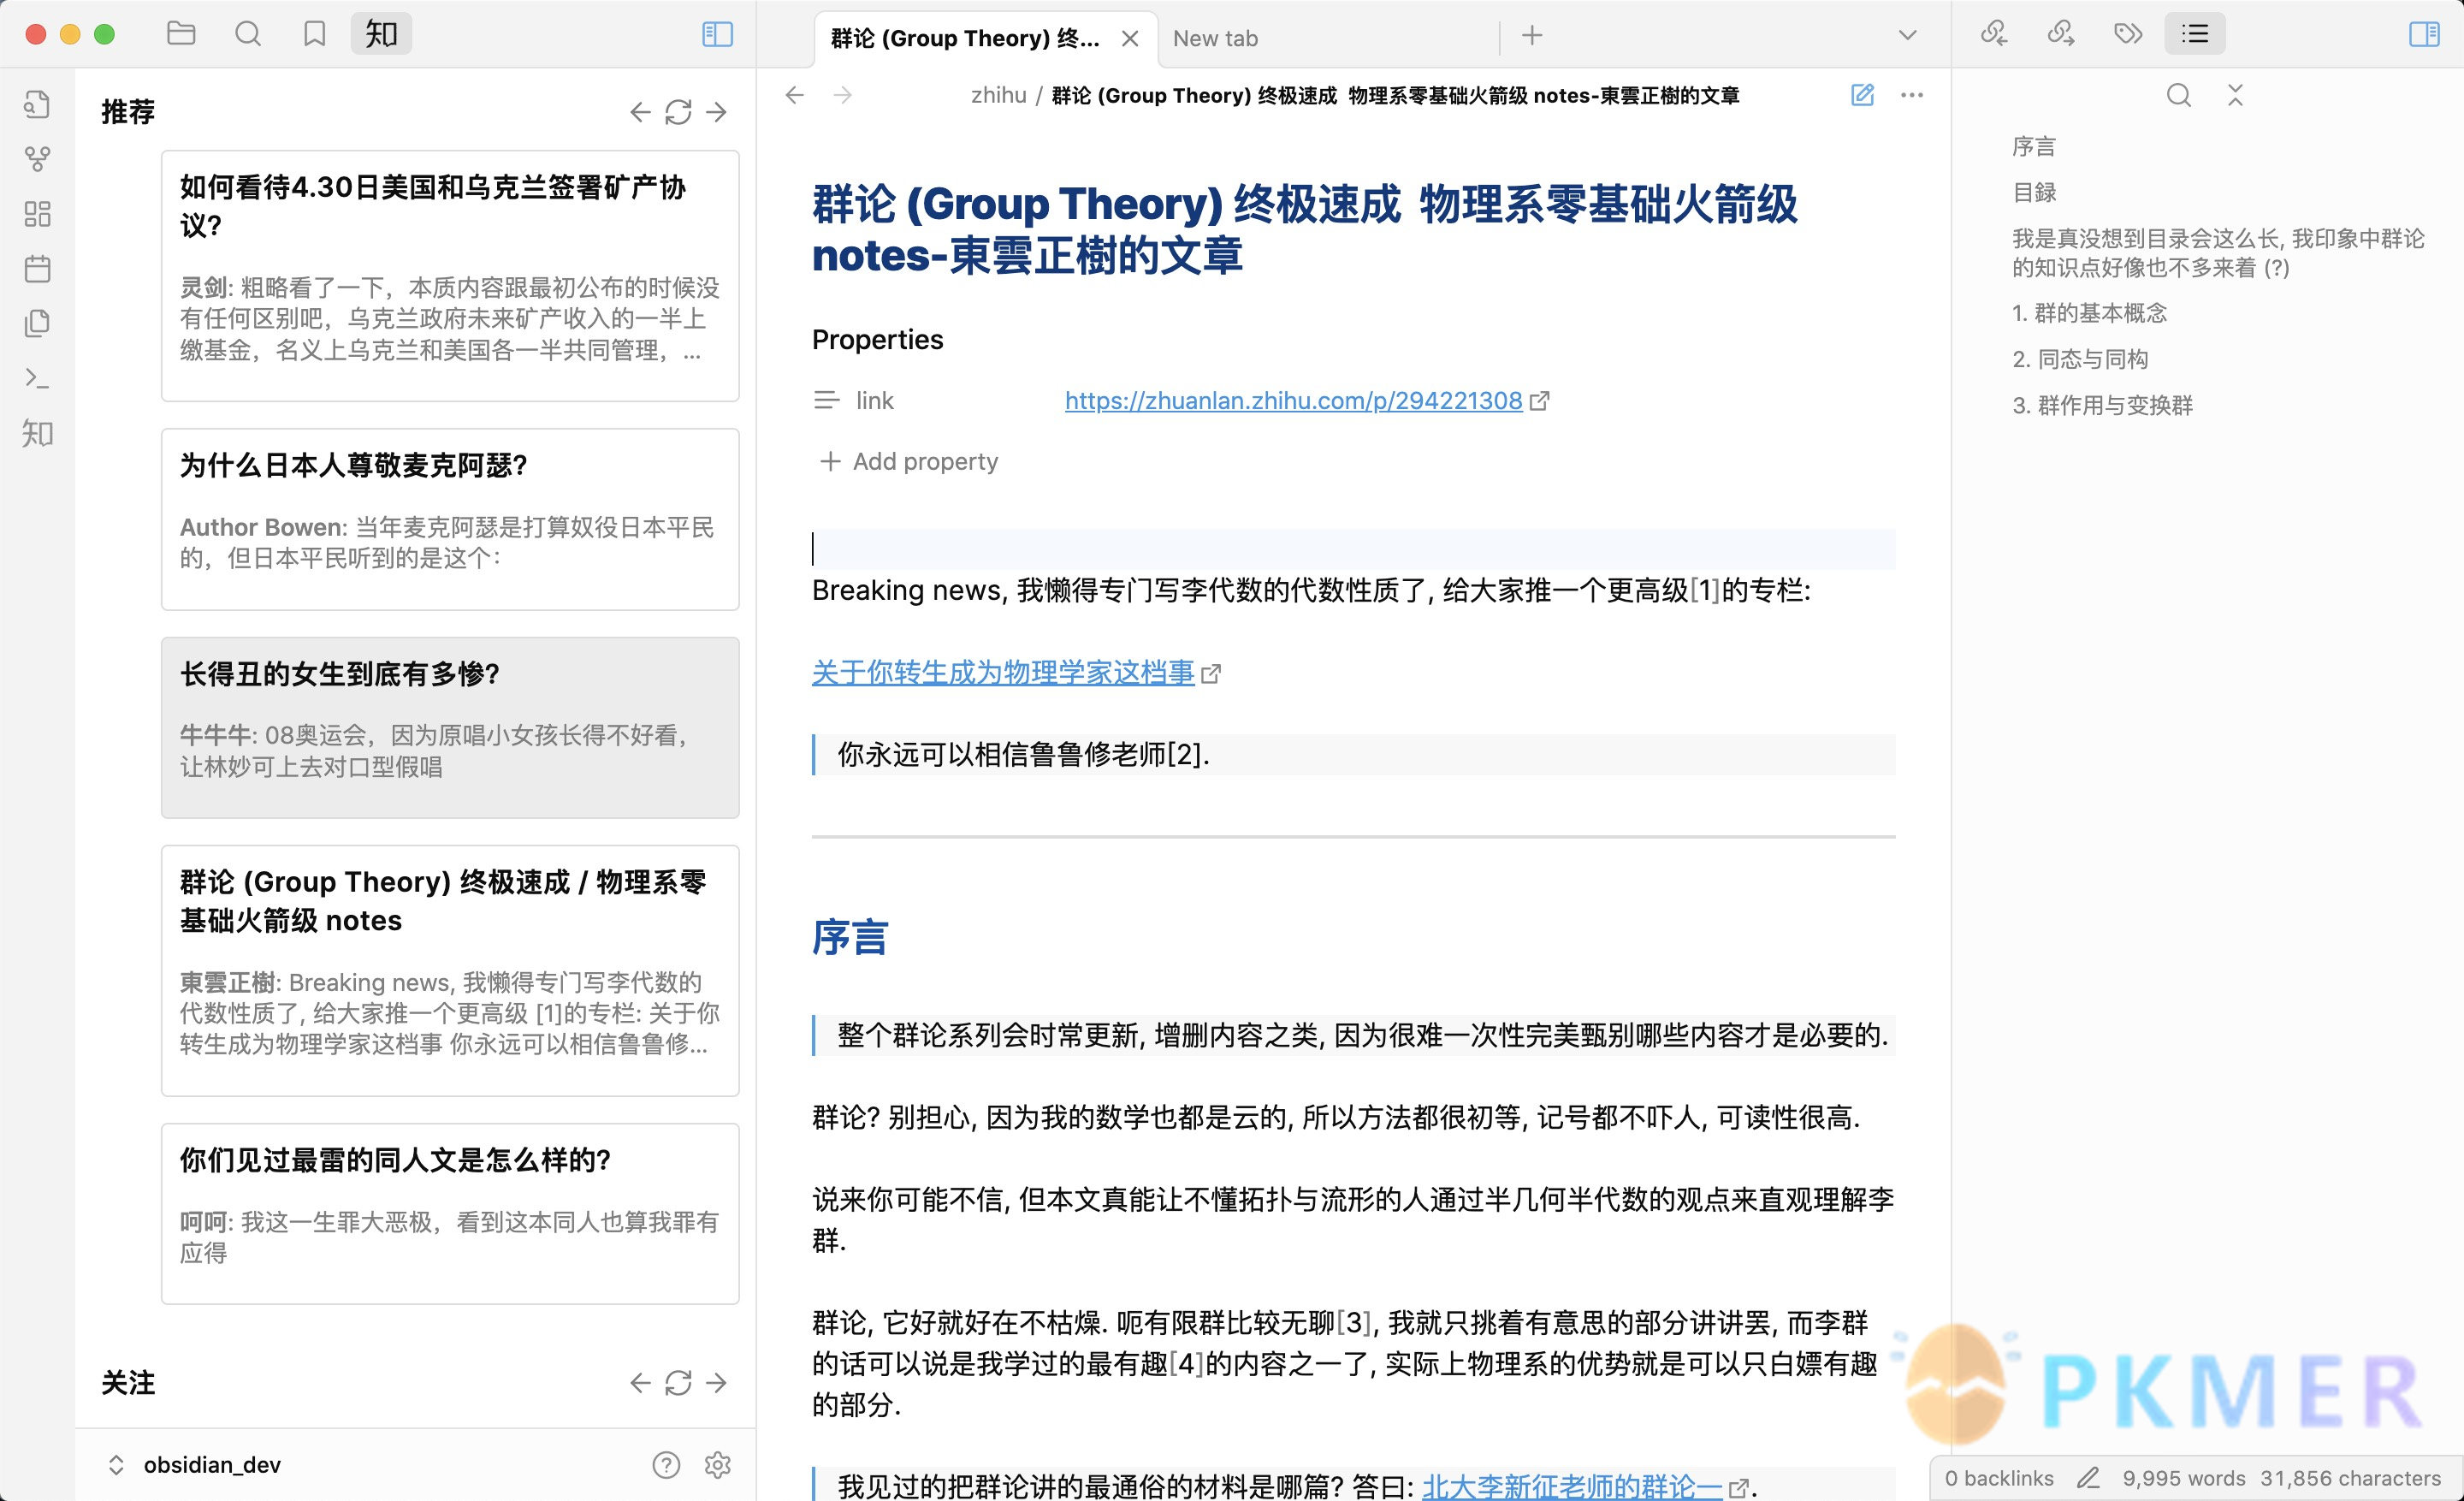Open the tags panel via the tag icon

click(x=2128, y=33)
